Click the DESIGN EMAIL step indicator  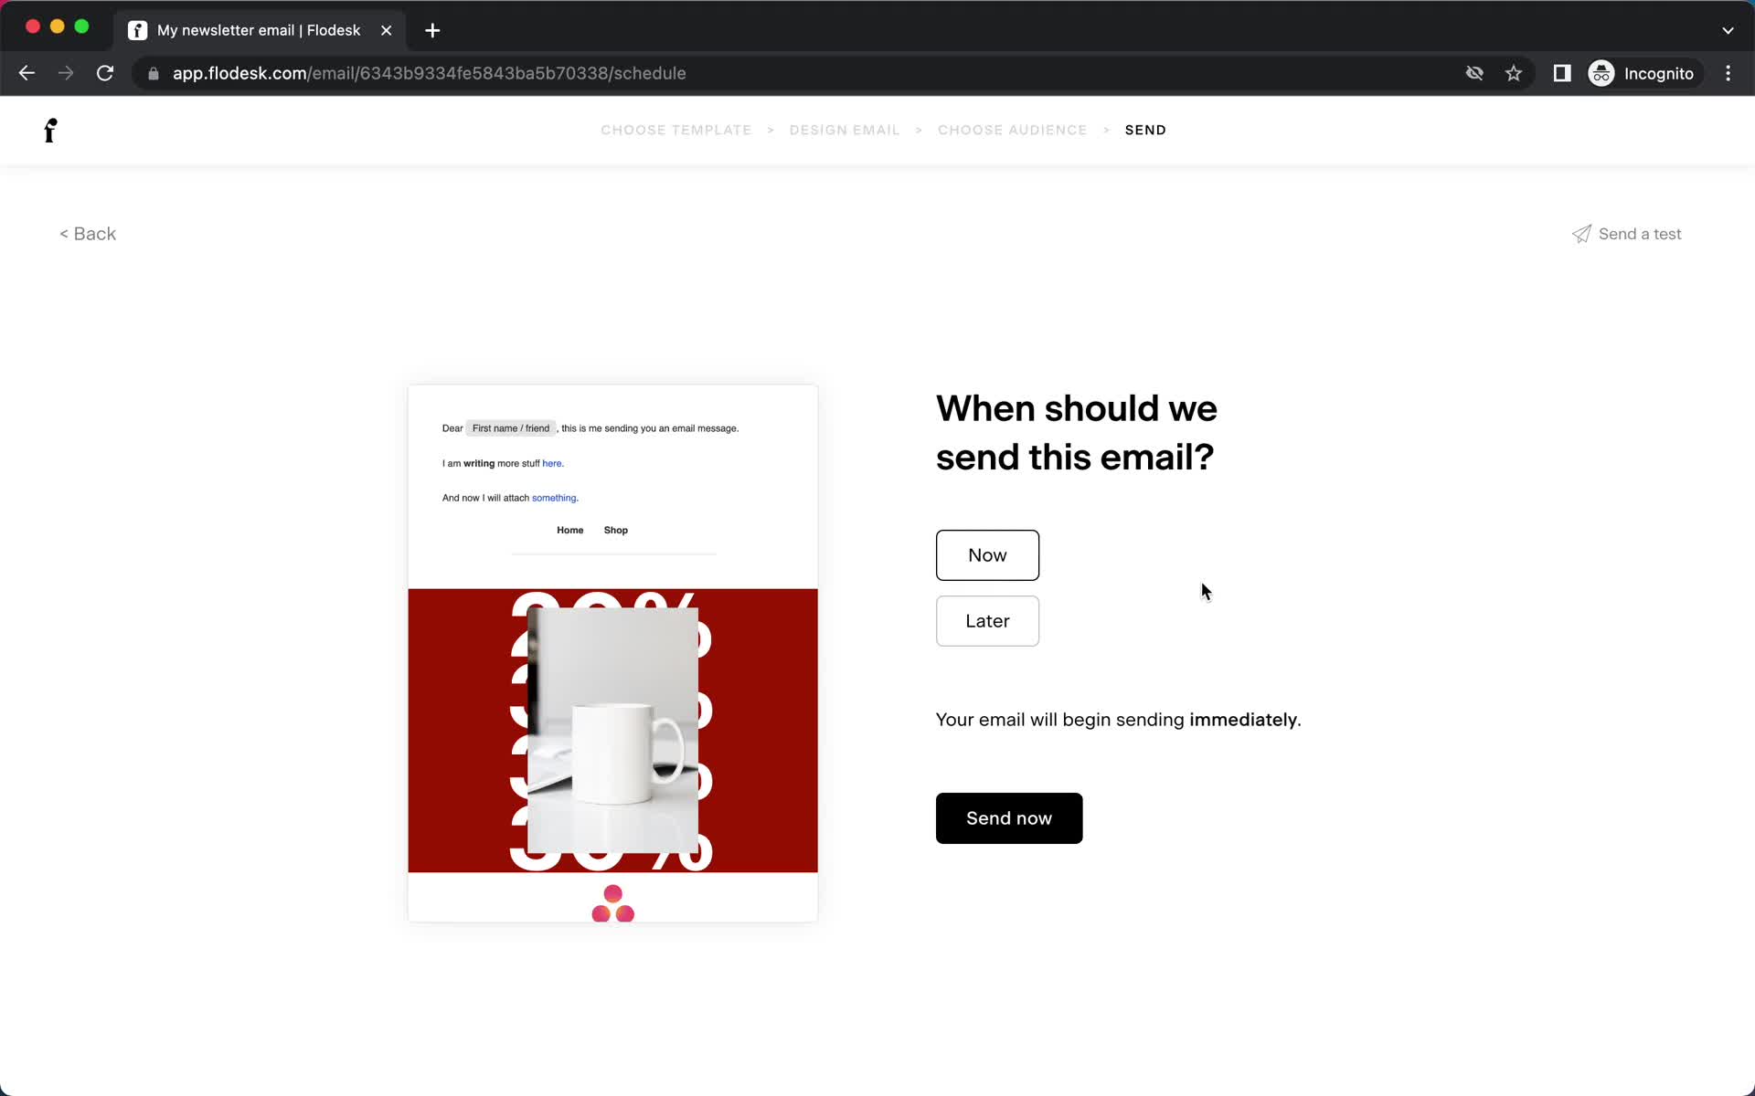tap(844, 129)
